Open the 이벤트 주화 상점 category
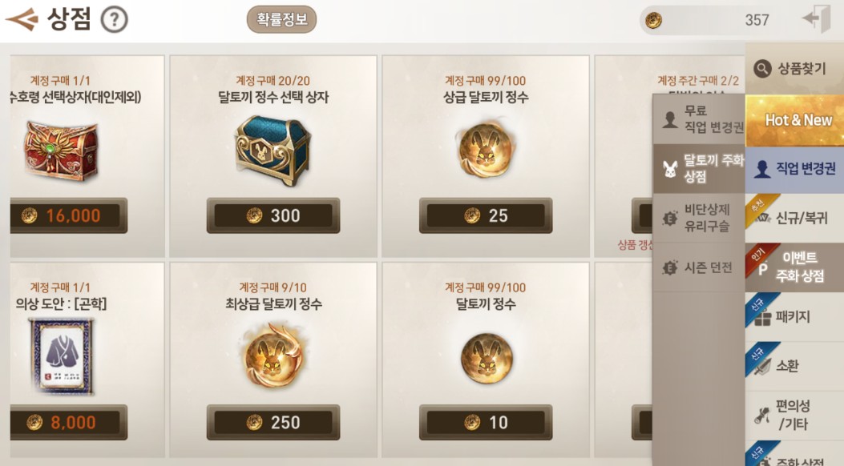Image resolution: width=844 pixels, height=466 pixels. pos(794,267)
